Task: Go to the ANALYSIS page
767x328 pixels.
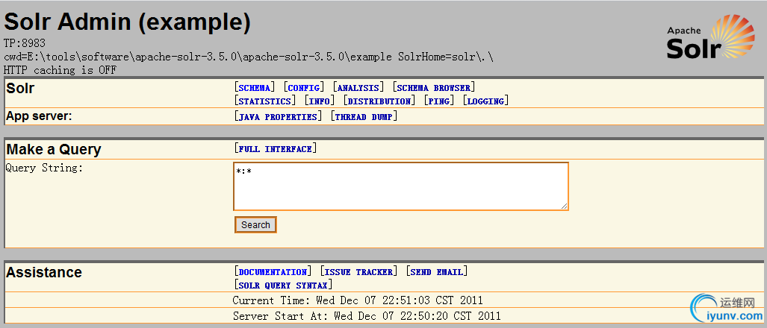Action: 358,88
